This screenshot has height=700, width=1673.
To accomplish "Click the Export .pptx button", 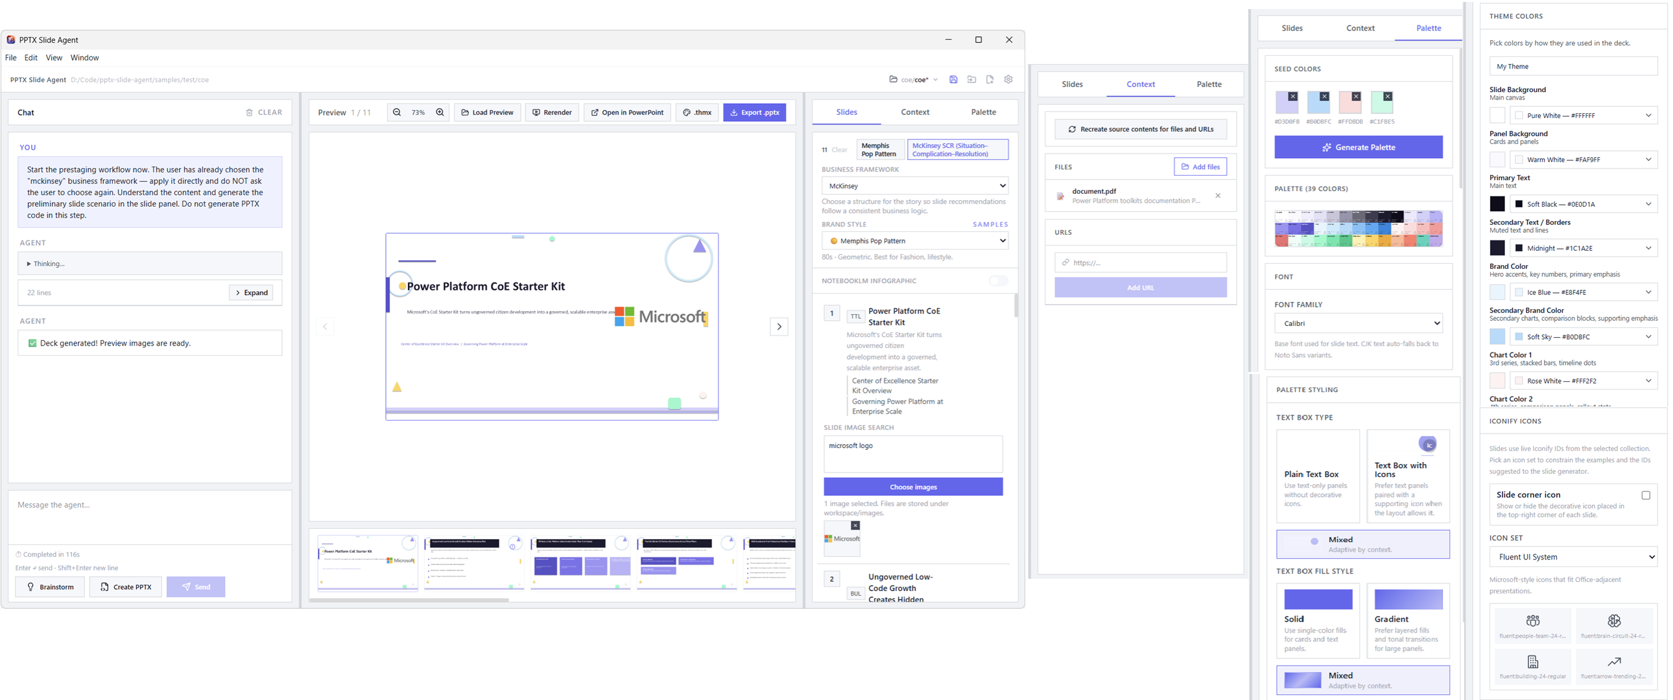I will click(754, 112).
